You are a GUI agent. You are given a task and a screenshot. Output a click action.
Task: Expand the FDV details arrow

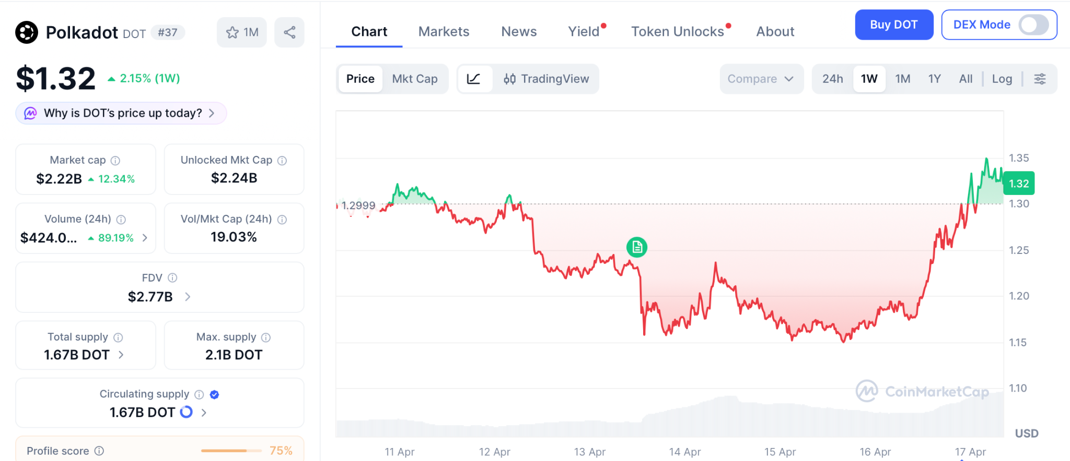(x=188, y=297)
